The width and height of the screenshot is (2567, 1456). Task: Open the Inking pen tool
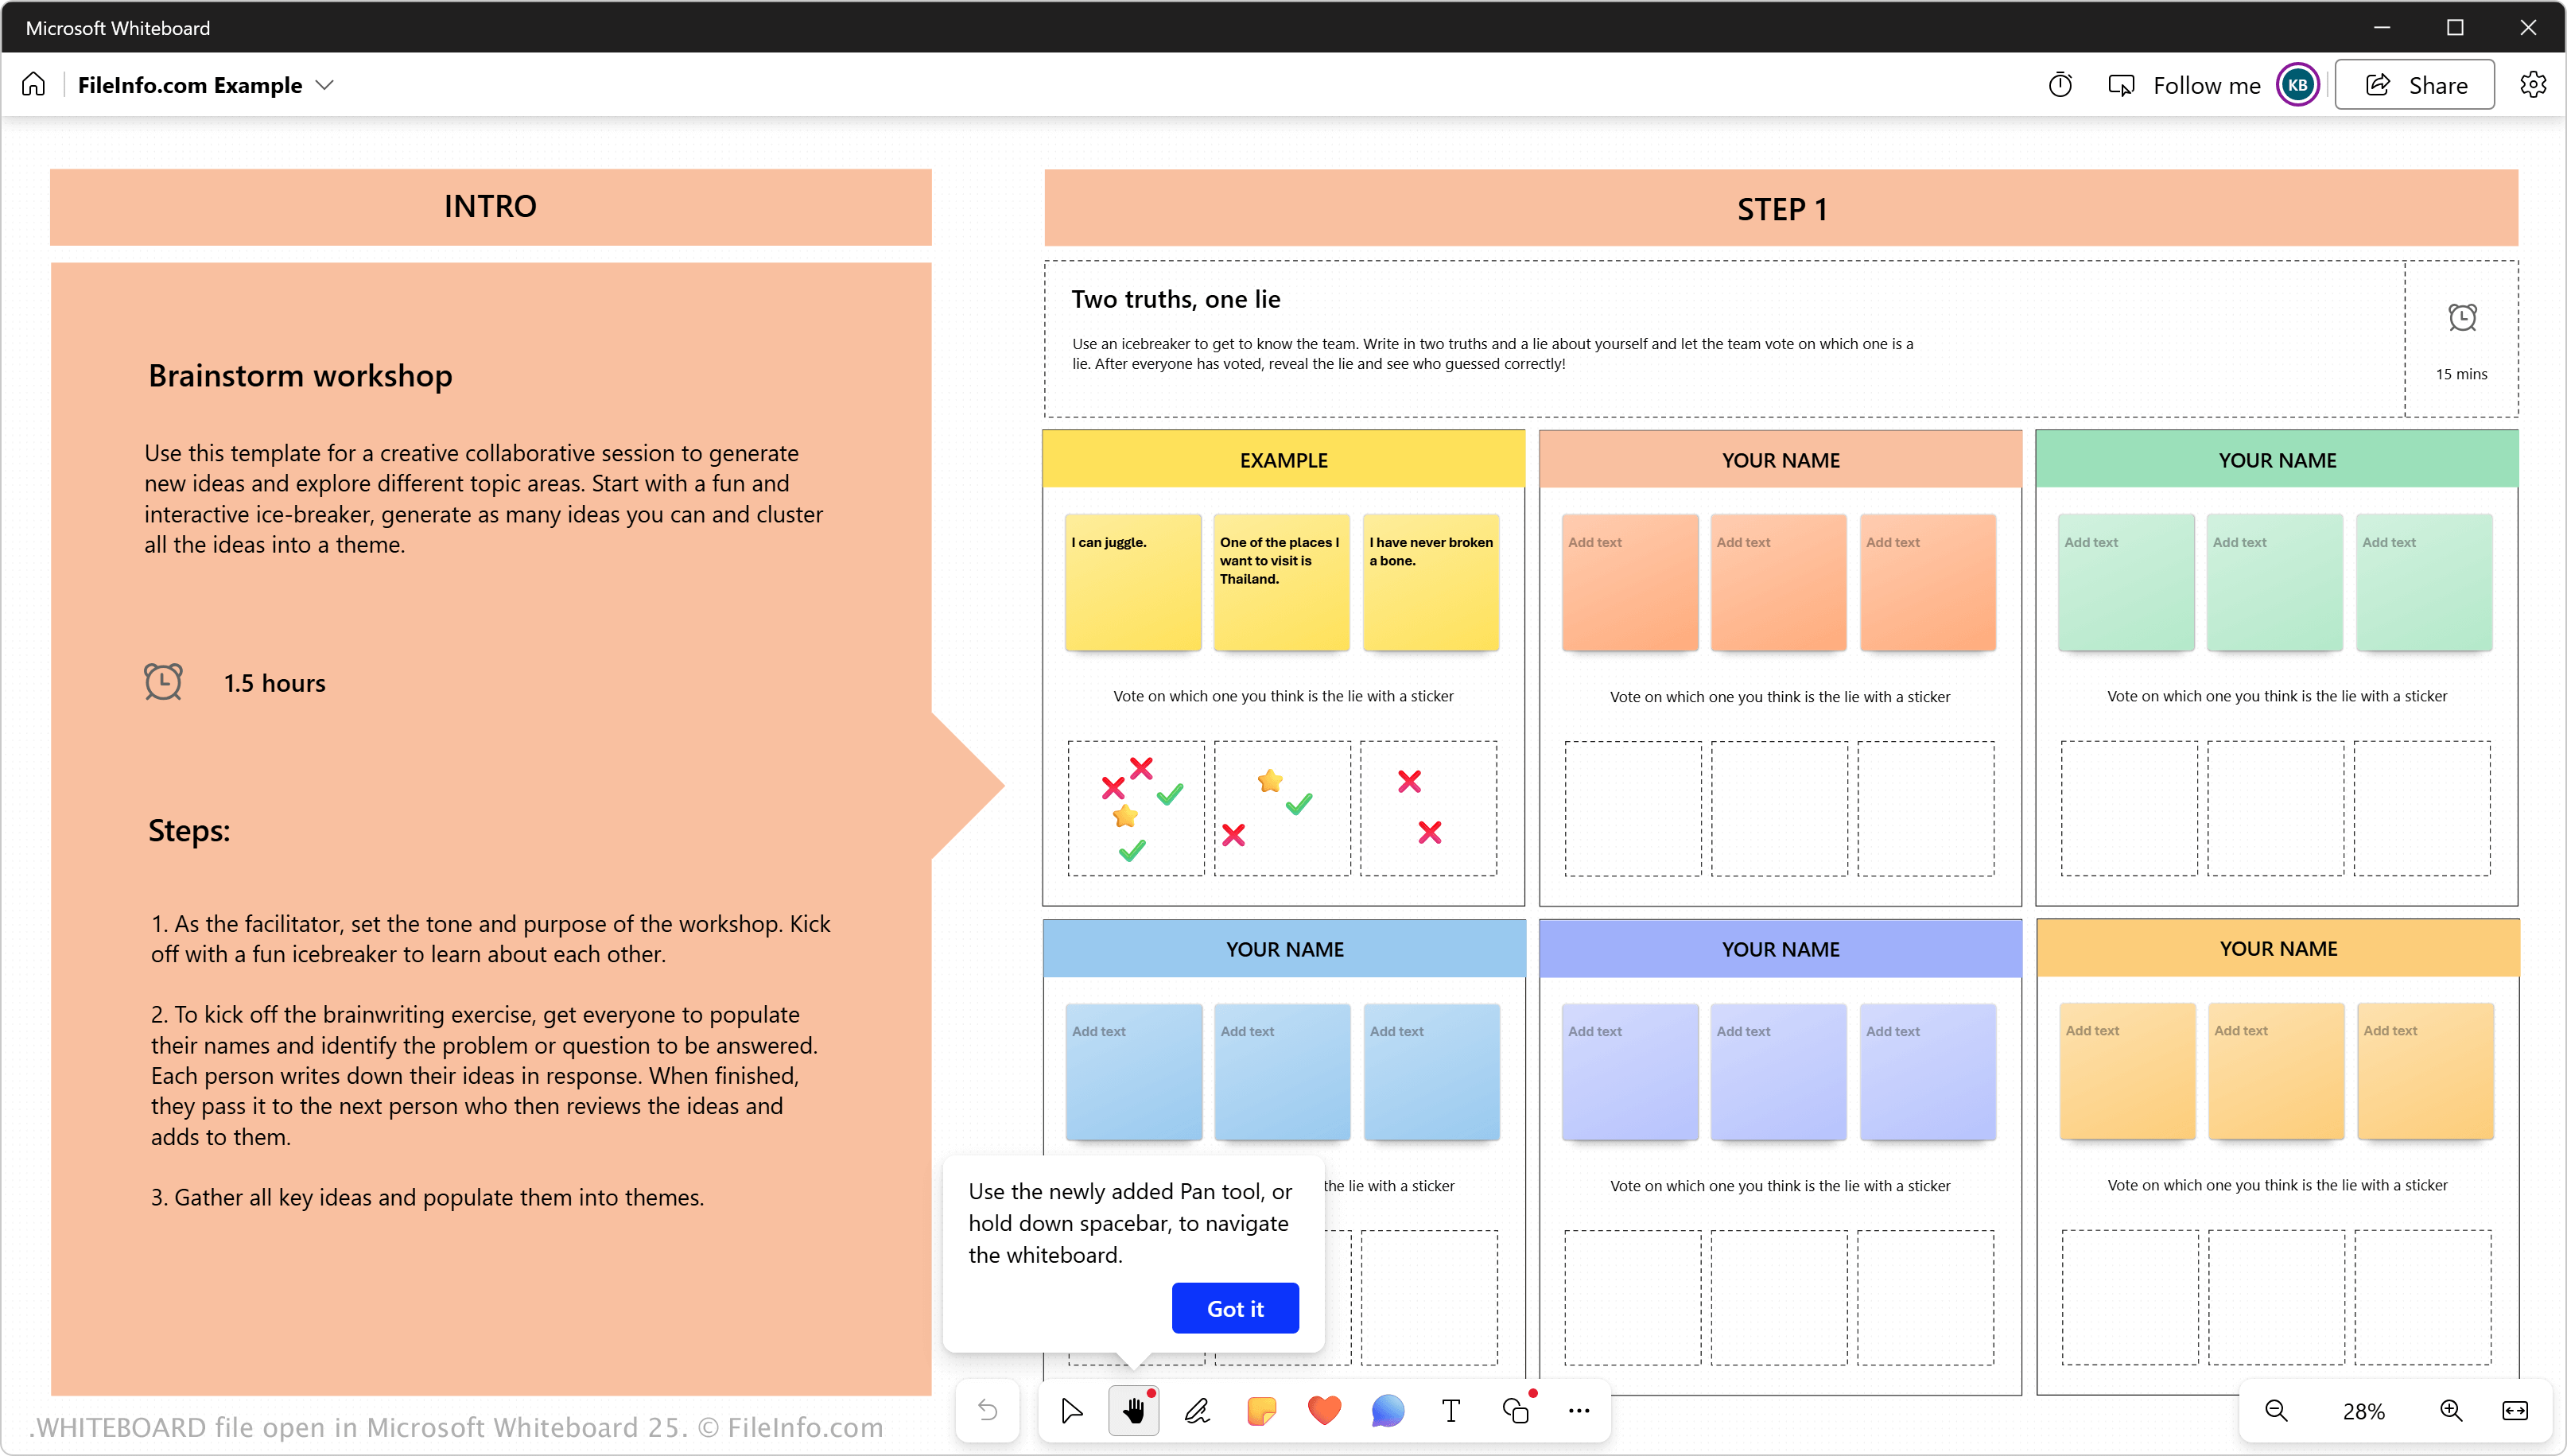click(1197, 1411)
